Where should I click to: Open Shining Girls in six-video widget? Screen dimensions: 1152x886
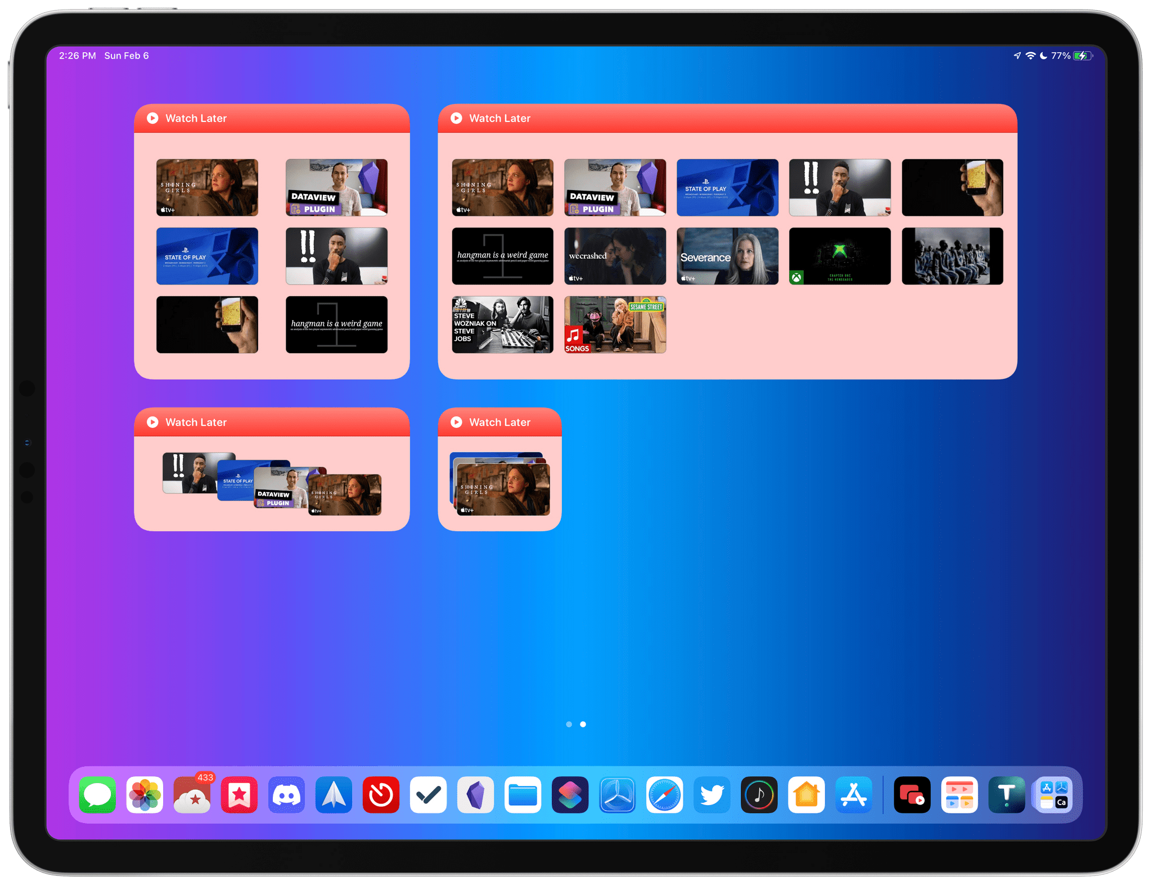pos(207,187)
